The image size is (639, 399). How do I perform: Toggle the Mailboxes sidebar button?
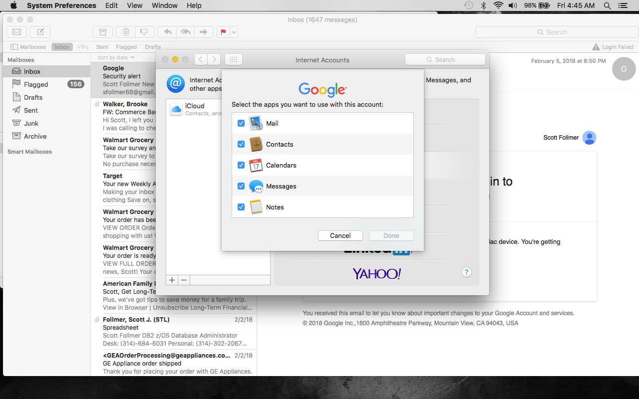click(28, 47)
